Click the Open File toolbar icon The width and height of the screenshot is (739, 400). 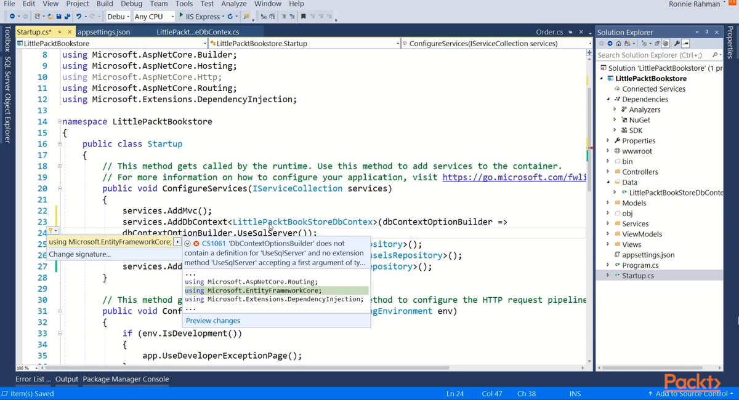50,17
